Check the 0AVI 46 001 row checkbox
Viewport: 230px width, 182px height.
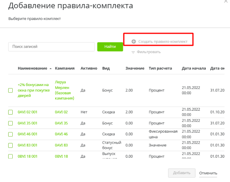[x=11, y=134]
